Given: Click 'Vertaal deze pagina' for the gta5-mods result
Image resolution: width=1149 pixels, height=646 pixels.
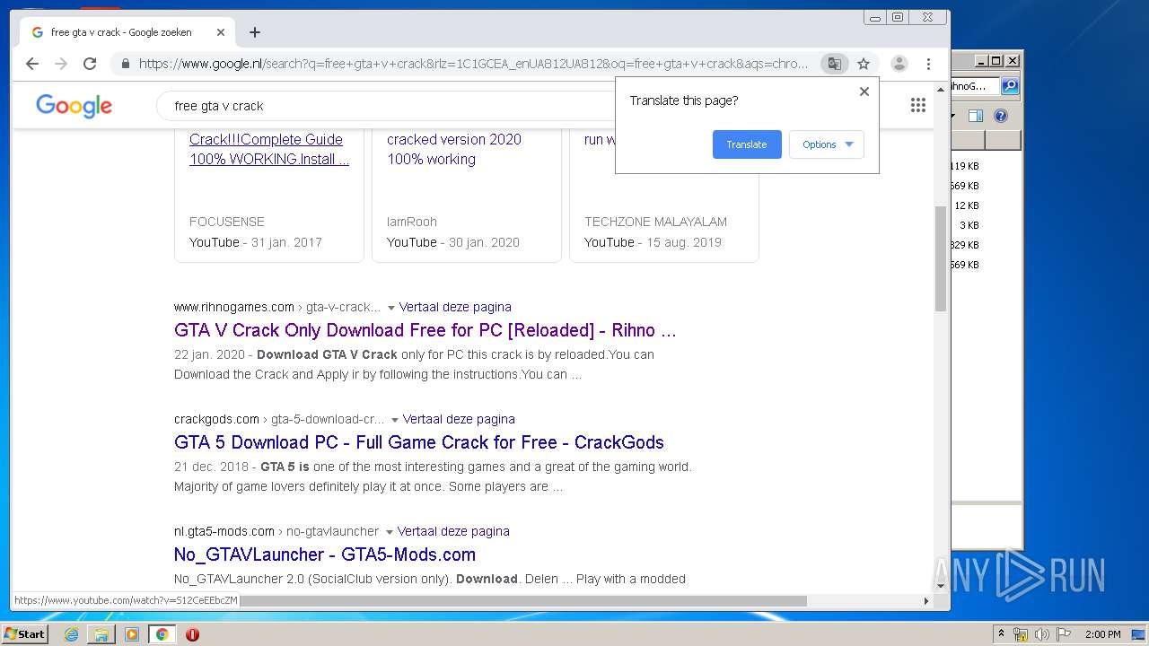Looking at the screenshot, I should [453, 531].
